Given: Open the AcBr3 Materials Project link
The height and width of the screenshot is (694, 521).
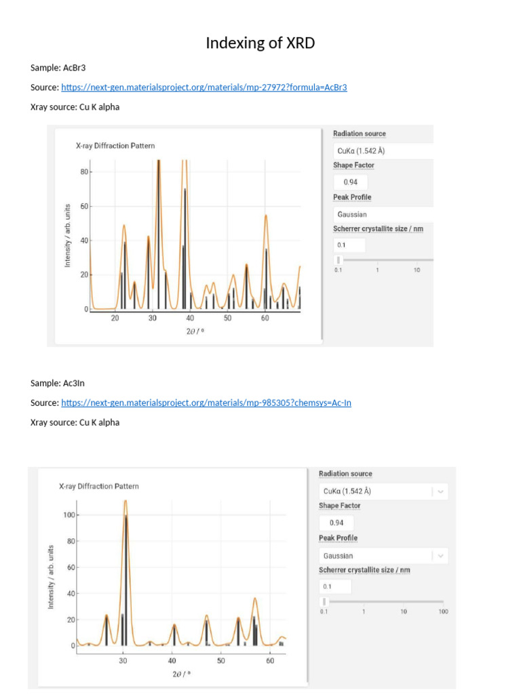Looking at the screenshot, I should pyautogui.click(x=204, y=87).
